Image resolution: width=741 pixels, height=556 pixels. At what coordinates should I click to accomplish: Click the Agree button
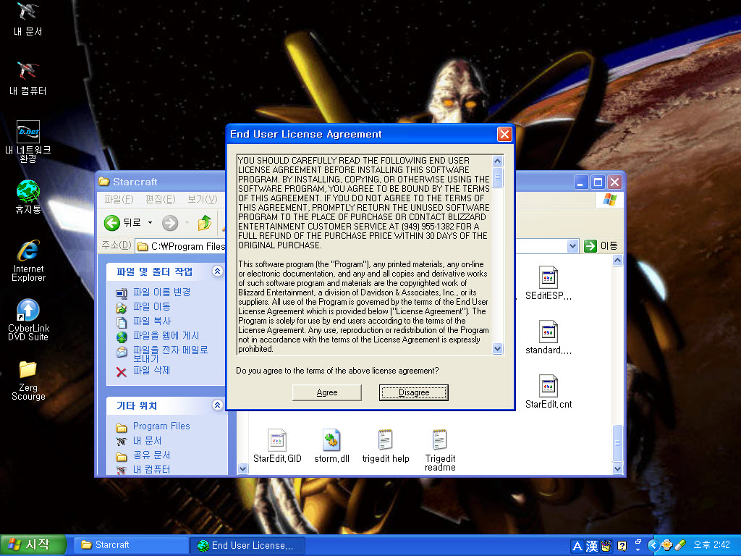326,392
